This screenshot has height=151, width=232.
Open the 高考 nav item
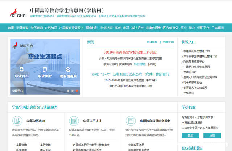pyautogui.click(x=117, y=28)
